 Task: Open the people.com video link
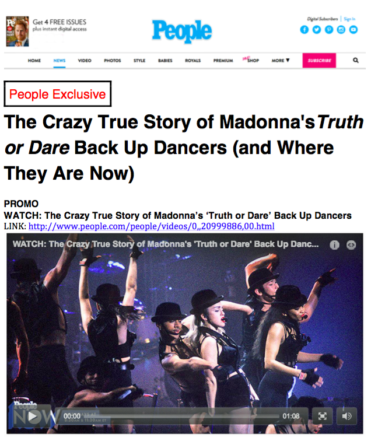click(152, 226)
